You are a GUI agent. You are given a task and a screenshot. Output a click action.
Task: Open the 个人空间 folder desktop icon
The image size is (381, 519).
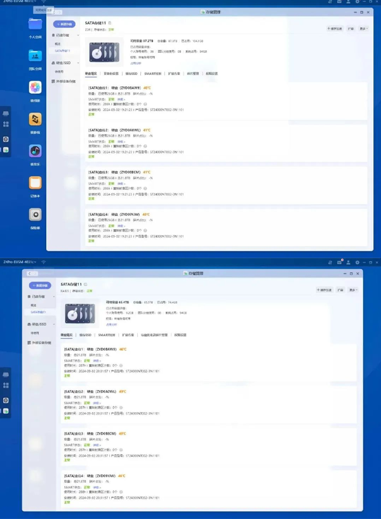pos(35,25)
